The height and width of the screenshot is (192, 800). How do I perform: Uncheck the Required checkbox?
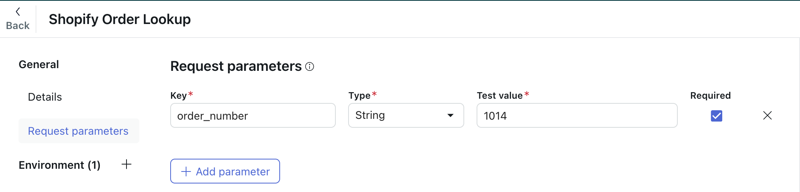coord(716,115)
